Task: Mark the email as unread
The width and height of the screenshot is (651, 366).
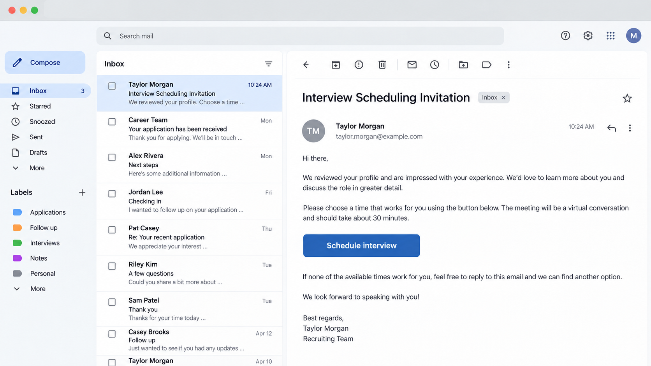Action: click(412, 65)
